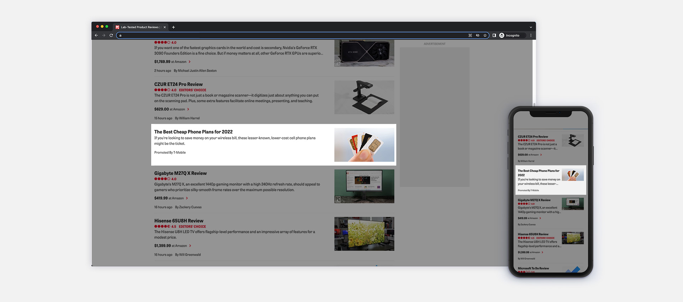
Task: Open the CZUR ET24 Pro Review headline
Action: 179,84
